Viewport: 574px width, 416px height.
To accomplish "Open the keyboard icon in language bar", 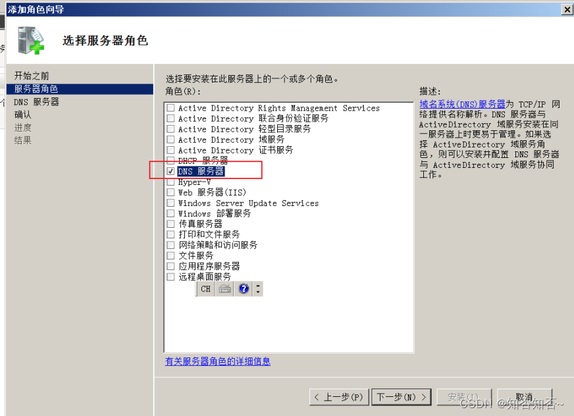I will click(224, 289).
